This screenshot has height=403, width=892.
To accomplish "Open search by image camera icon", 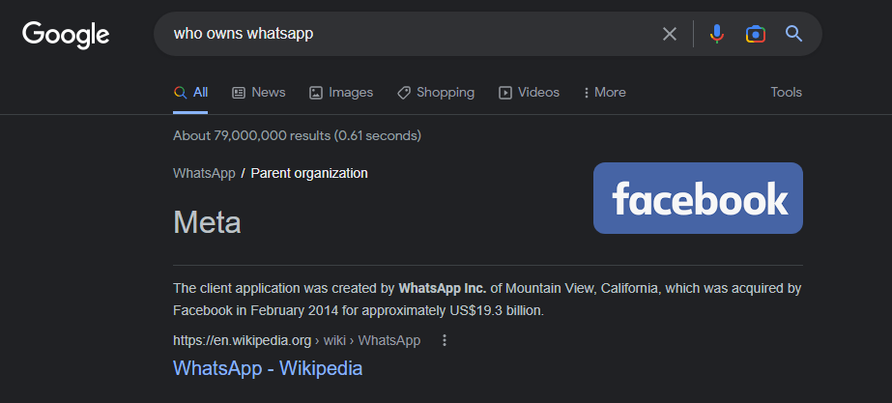I will pos(756,35).
